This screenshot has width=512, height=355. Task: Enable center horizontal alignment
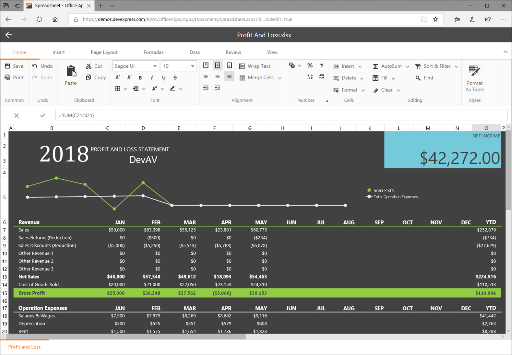217,76
